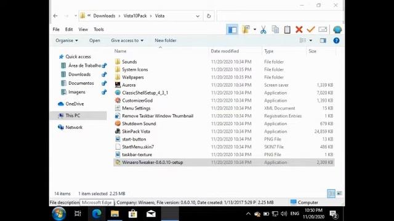394x221 pixels.
Task: Click the Copy toolbar icon
Action: [x=275, y=29]
